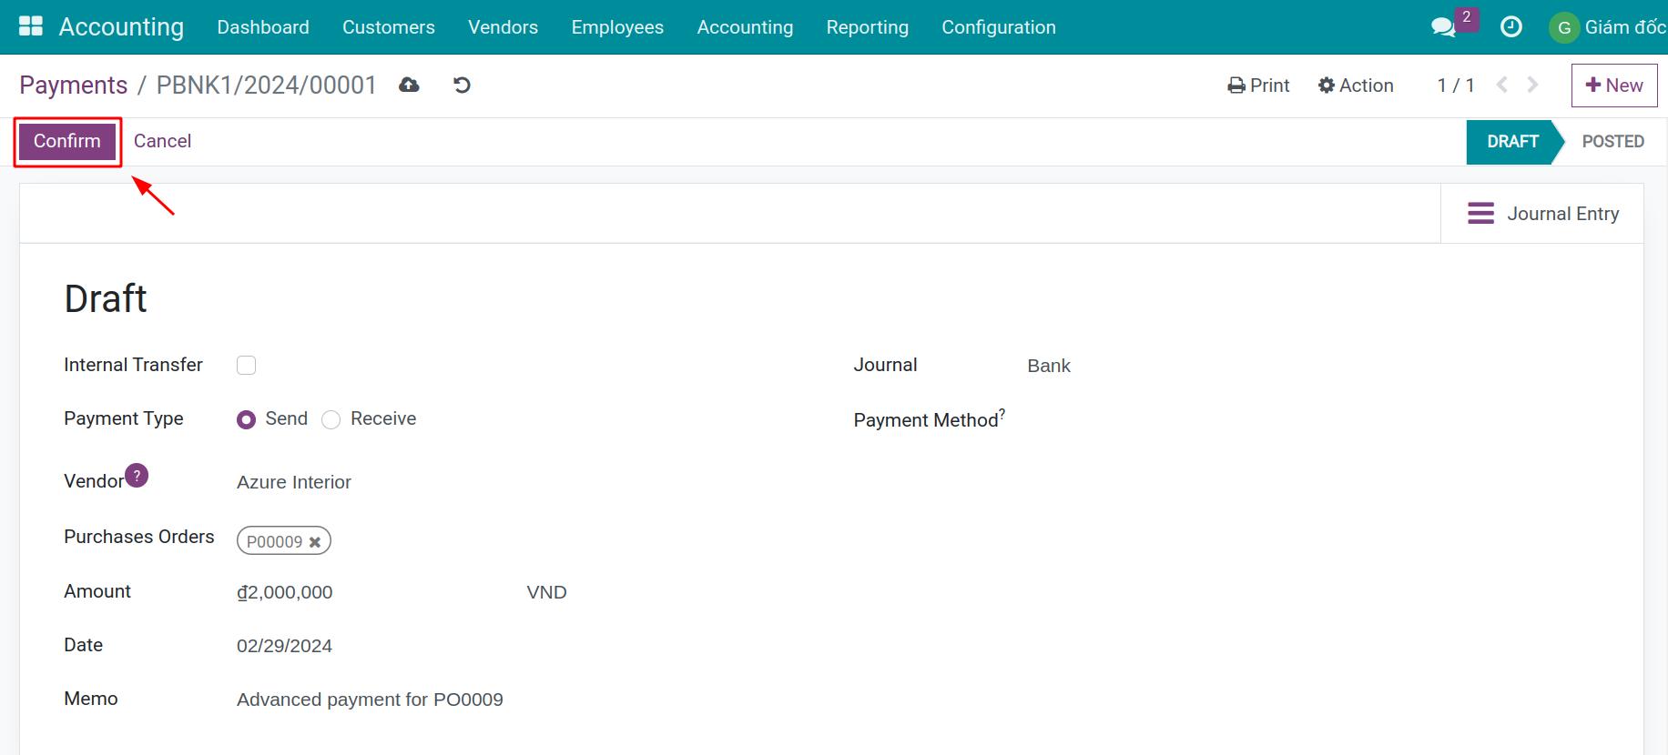Open the Journal field showing Bank
Screen dimensions: 1668x755
(x=1049, y=366)
